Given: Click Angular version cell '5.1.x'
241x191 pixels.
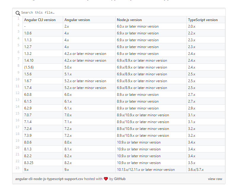Looking at the screenshot, I should click(x=89, y=74).
